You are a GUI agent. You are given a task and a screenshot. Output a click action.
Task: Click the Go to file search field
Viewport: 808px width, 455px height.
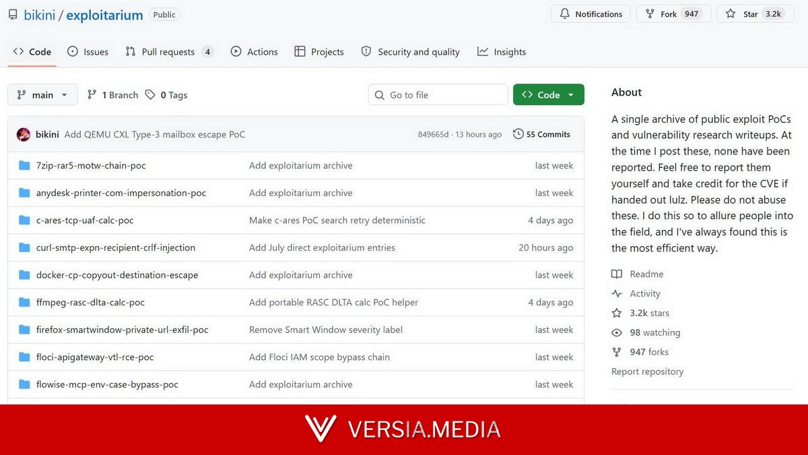pos(438,95)
